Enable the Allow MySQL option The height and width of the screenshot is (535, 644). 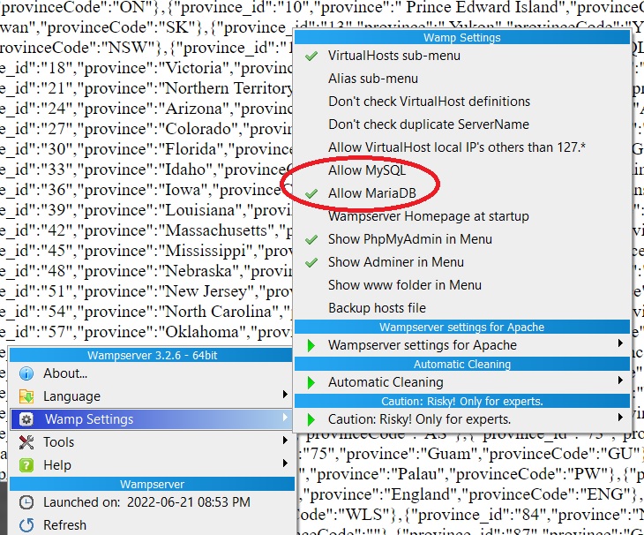462,170
